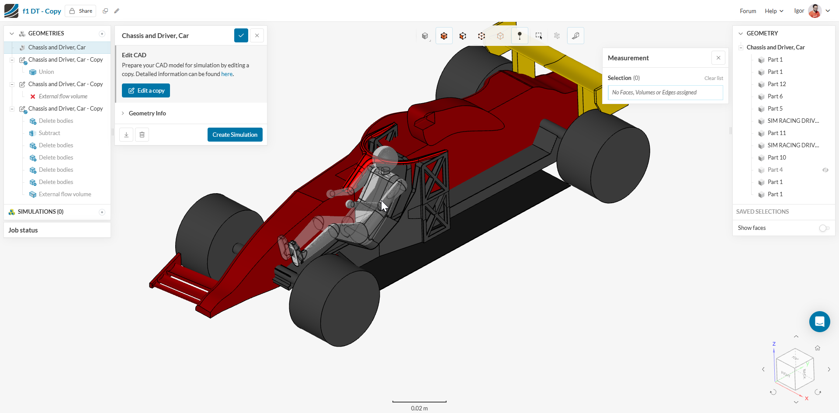Screen dimensions: 839x413
Task: Activate the edge selection mode
Action: (482, 36)
